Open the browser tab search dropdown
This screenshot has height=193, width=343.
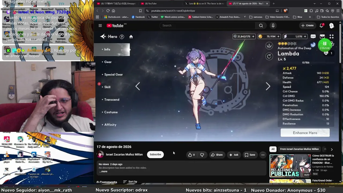315,3
